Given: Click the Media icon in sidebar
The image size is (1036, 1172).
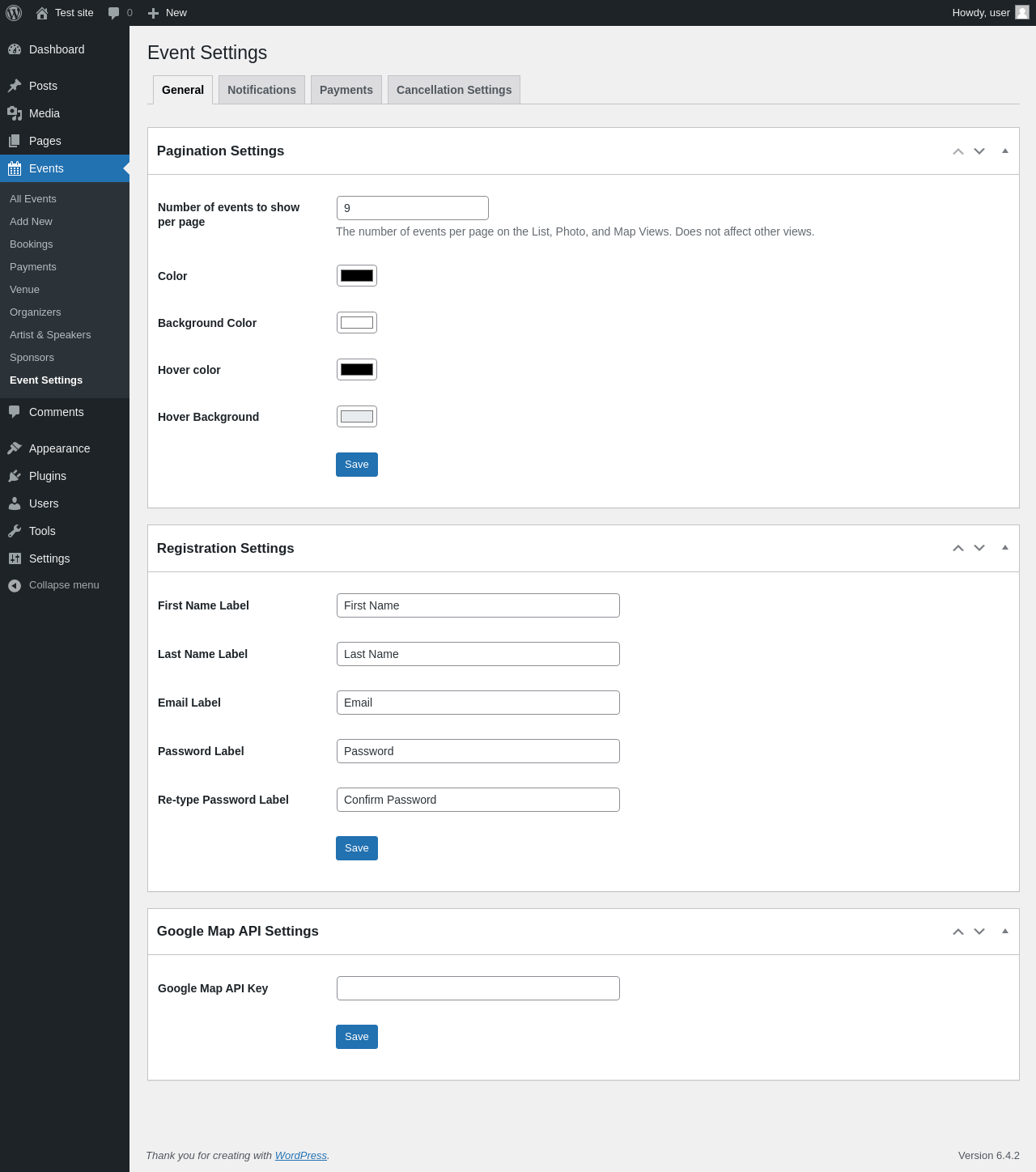Looking at the screenshot, I should click(15, 113).
